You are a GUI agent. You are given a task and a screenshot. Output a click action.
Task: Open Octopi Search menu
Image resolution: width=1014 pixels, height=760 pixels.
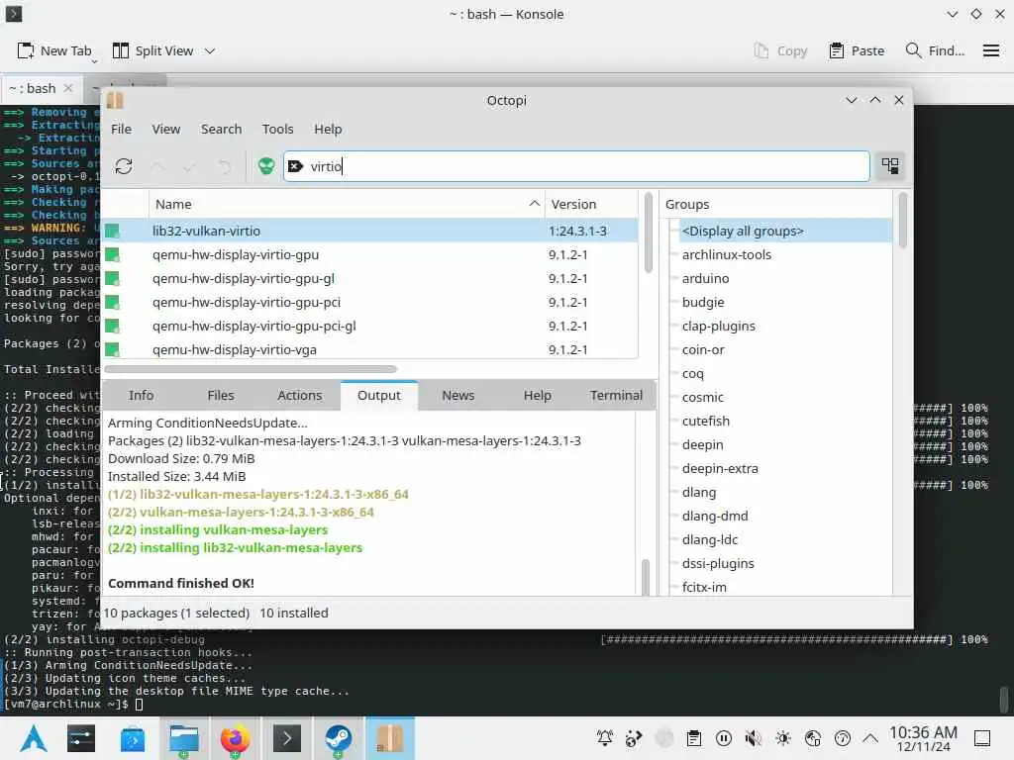[x=221, y=130]
